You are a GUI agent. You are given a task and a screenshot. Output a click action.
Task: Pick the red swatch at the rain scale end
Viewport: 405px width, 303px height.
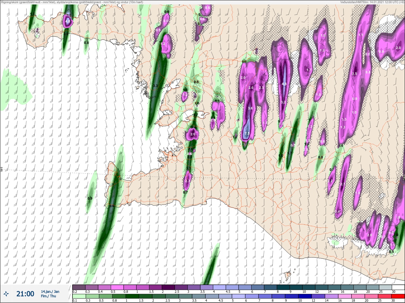398,296
